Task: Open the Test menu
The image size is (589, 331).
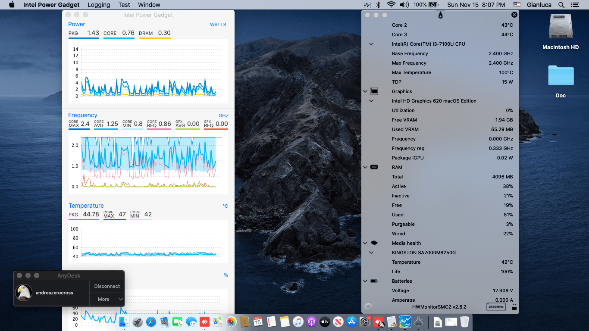Action: click(124, 5)
